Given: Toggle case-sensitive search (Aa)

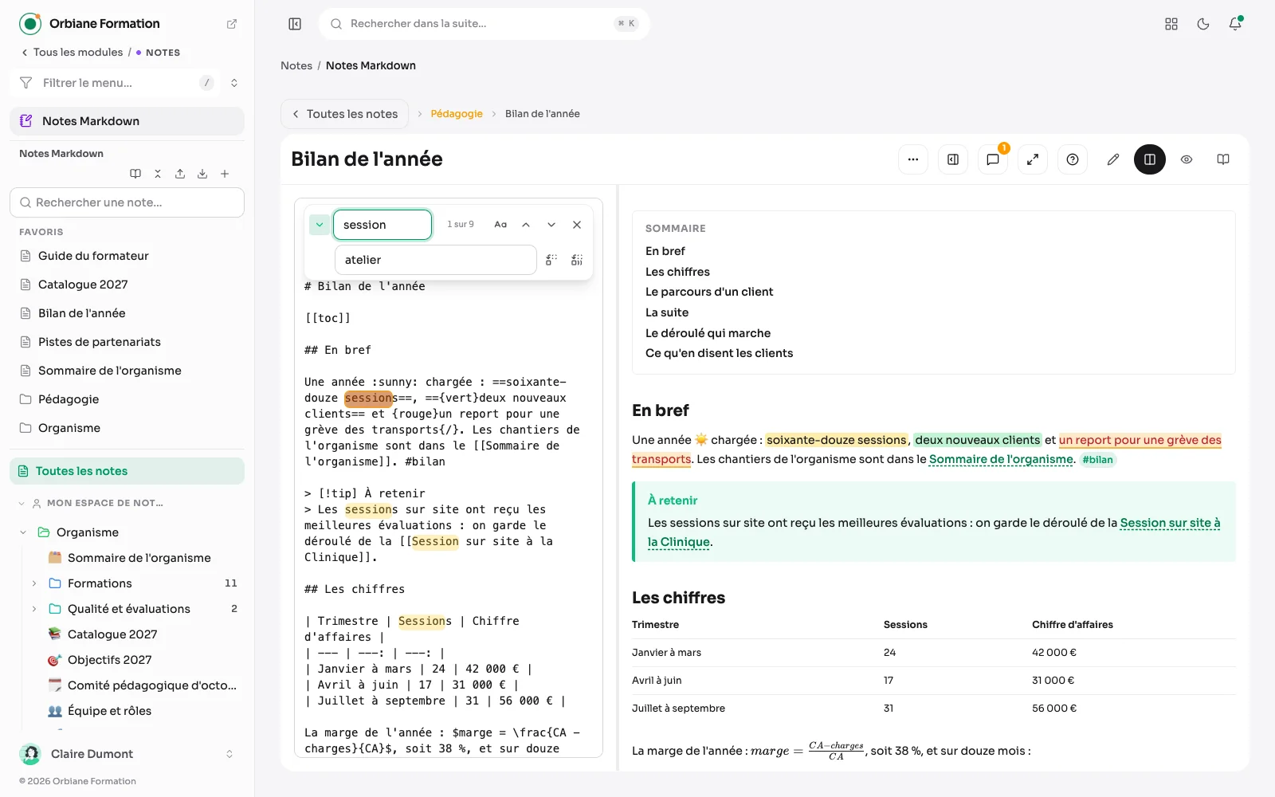Looking at the screenshot, I should click(500, 225).
